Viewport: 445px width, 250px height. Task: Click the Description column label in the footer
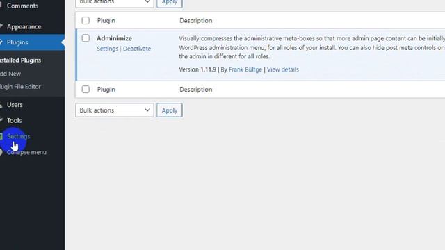196,90
